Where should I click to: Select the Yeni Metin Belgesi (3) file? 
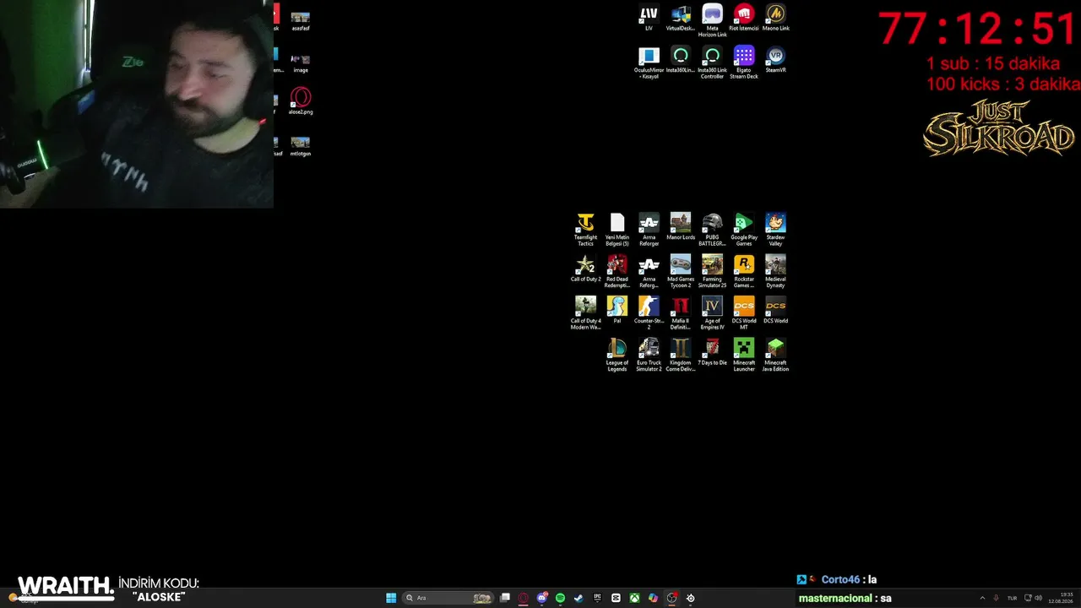[617, 230]
